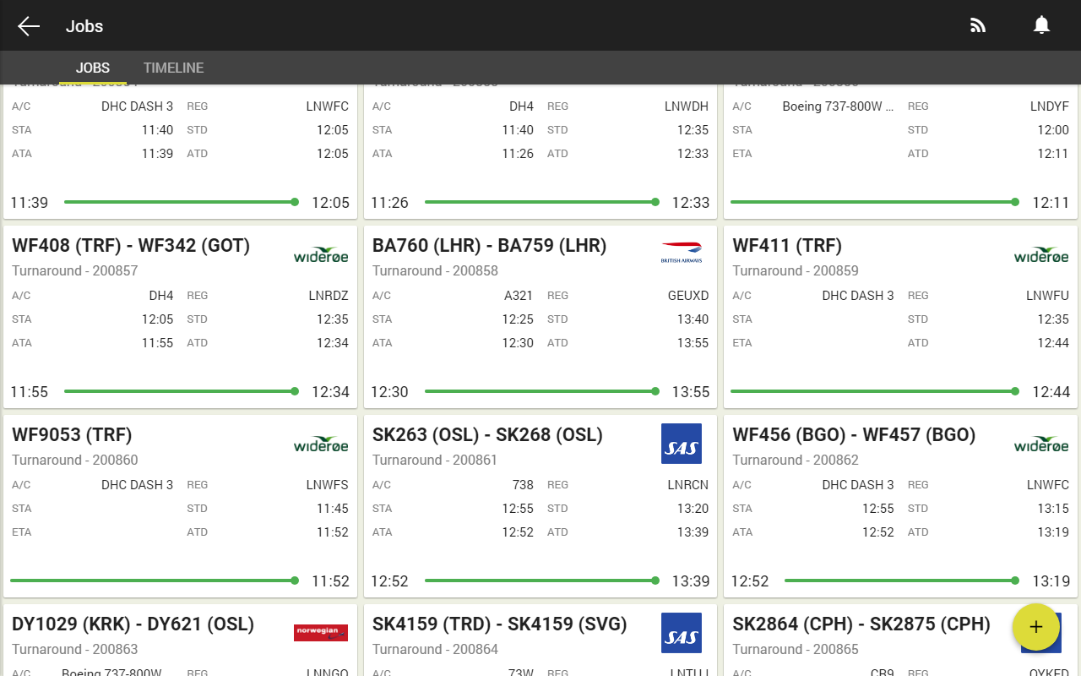Screen dimensions: 1081x676
Task: Click Widerøe logo on WF408 card
Action: coord(321,255)
